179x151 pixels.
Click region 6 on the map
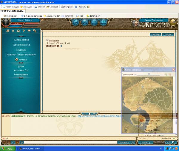click(150, 95)
